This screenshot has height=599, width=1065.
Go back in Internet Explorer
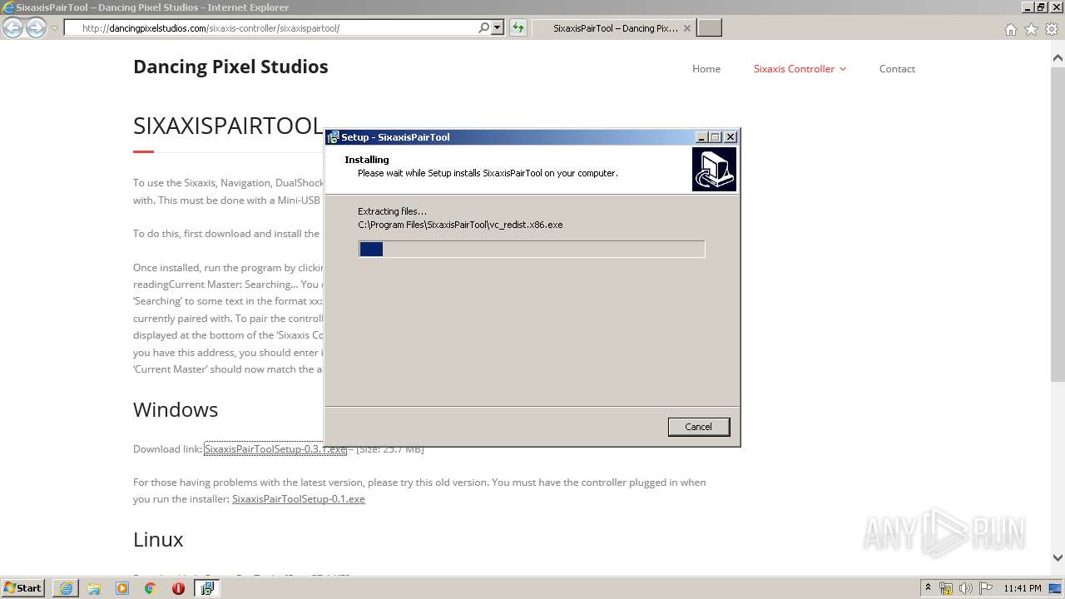pyautogui.click(x=13, y=27)
